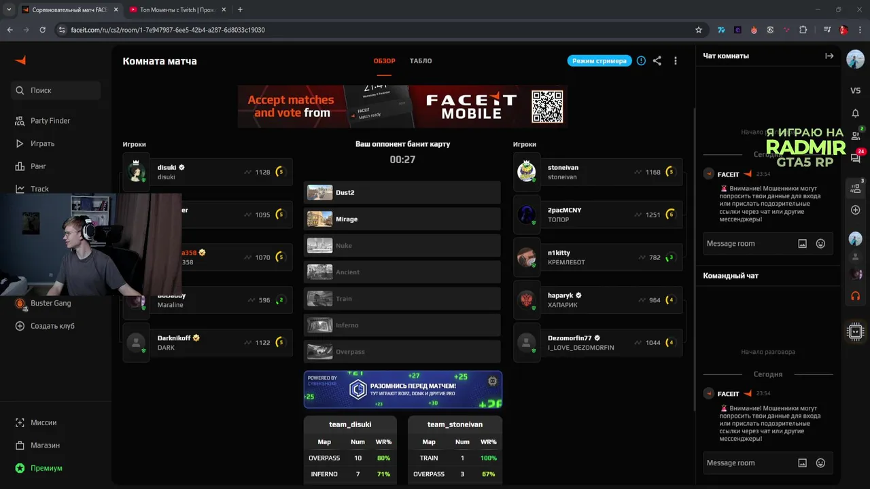Click the FACEIT logo in the sidebar
Viewport: 870px width, 489px height.
click(x=20, y=60)
